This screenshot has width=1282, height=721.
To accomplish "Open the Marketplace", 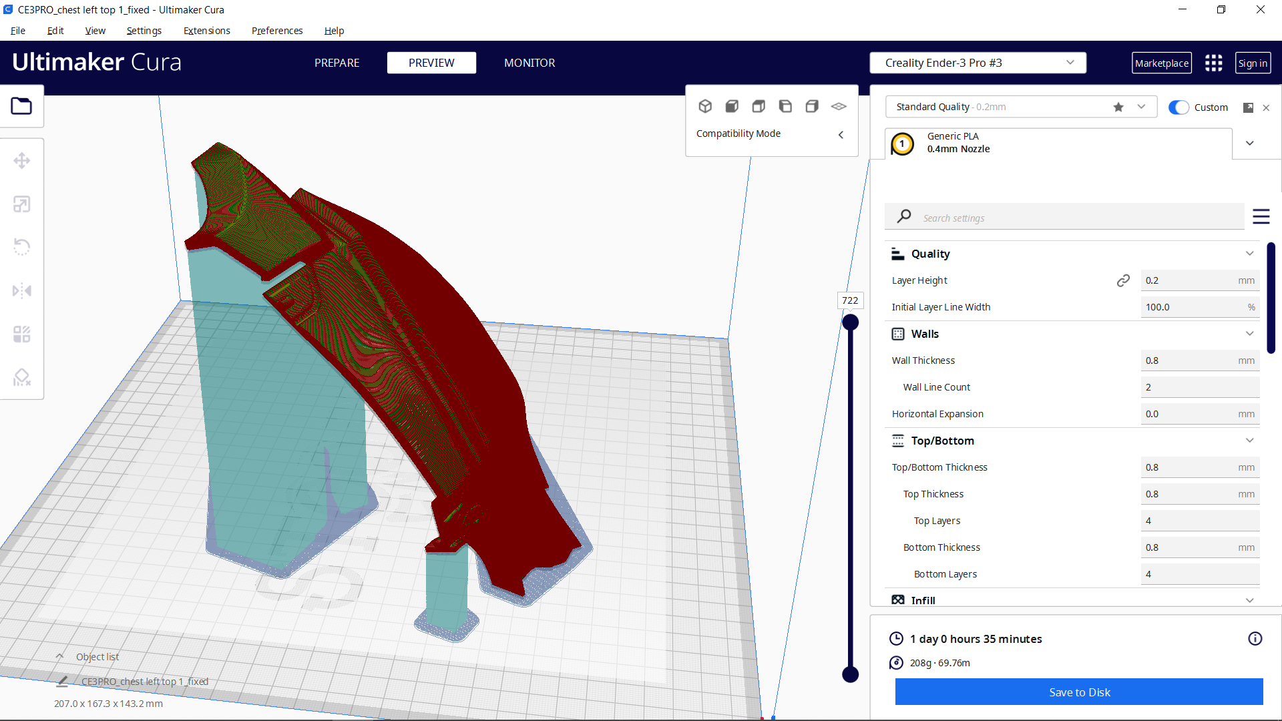I will click(1162, 62).
